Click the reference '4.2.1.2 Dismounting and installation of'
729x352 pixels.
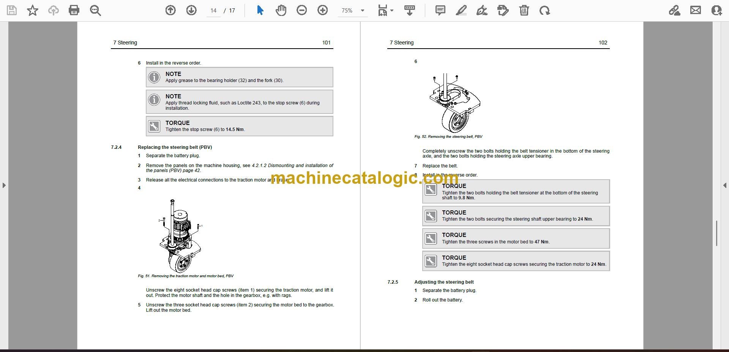tap(292, 166)
